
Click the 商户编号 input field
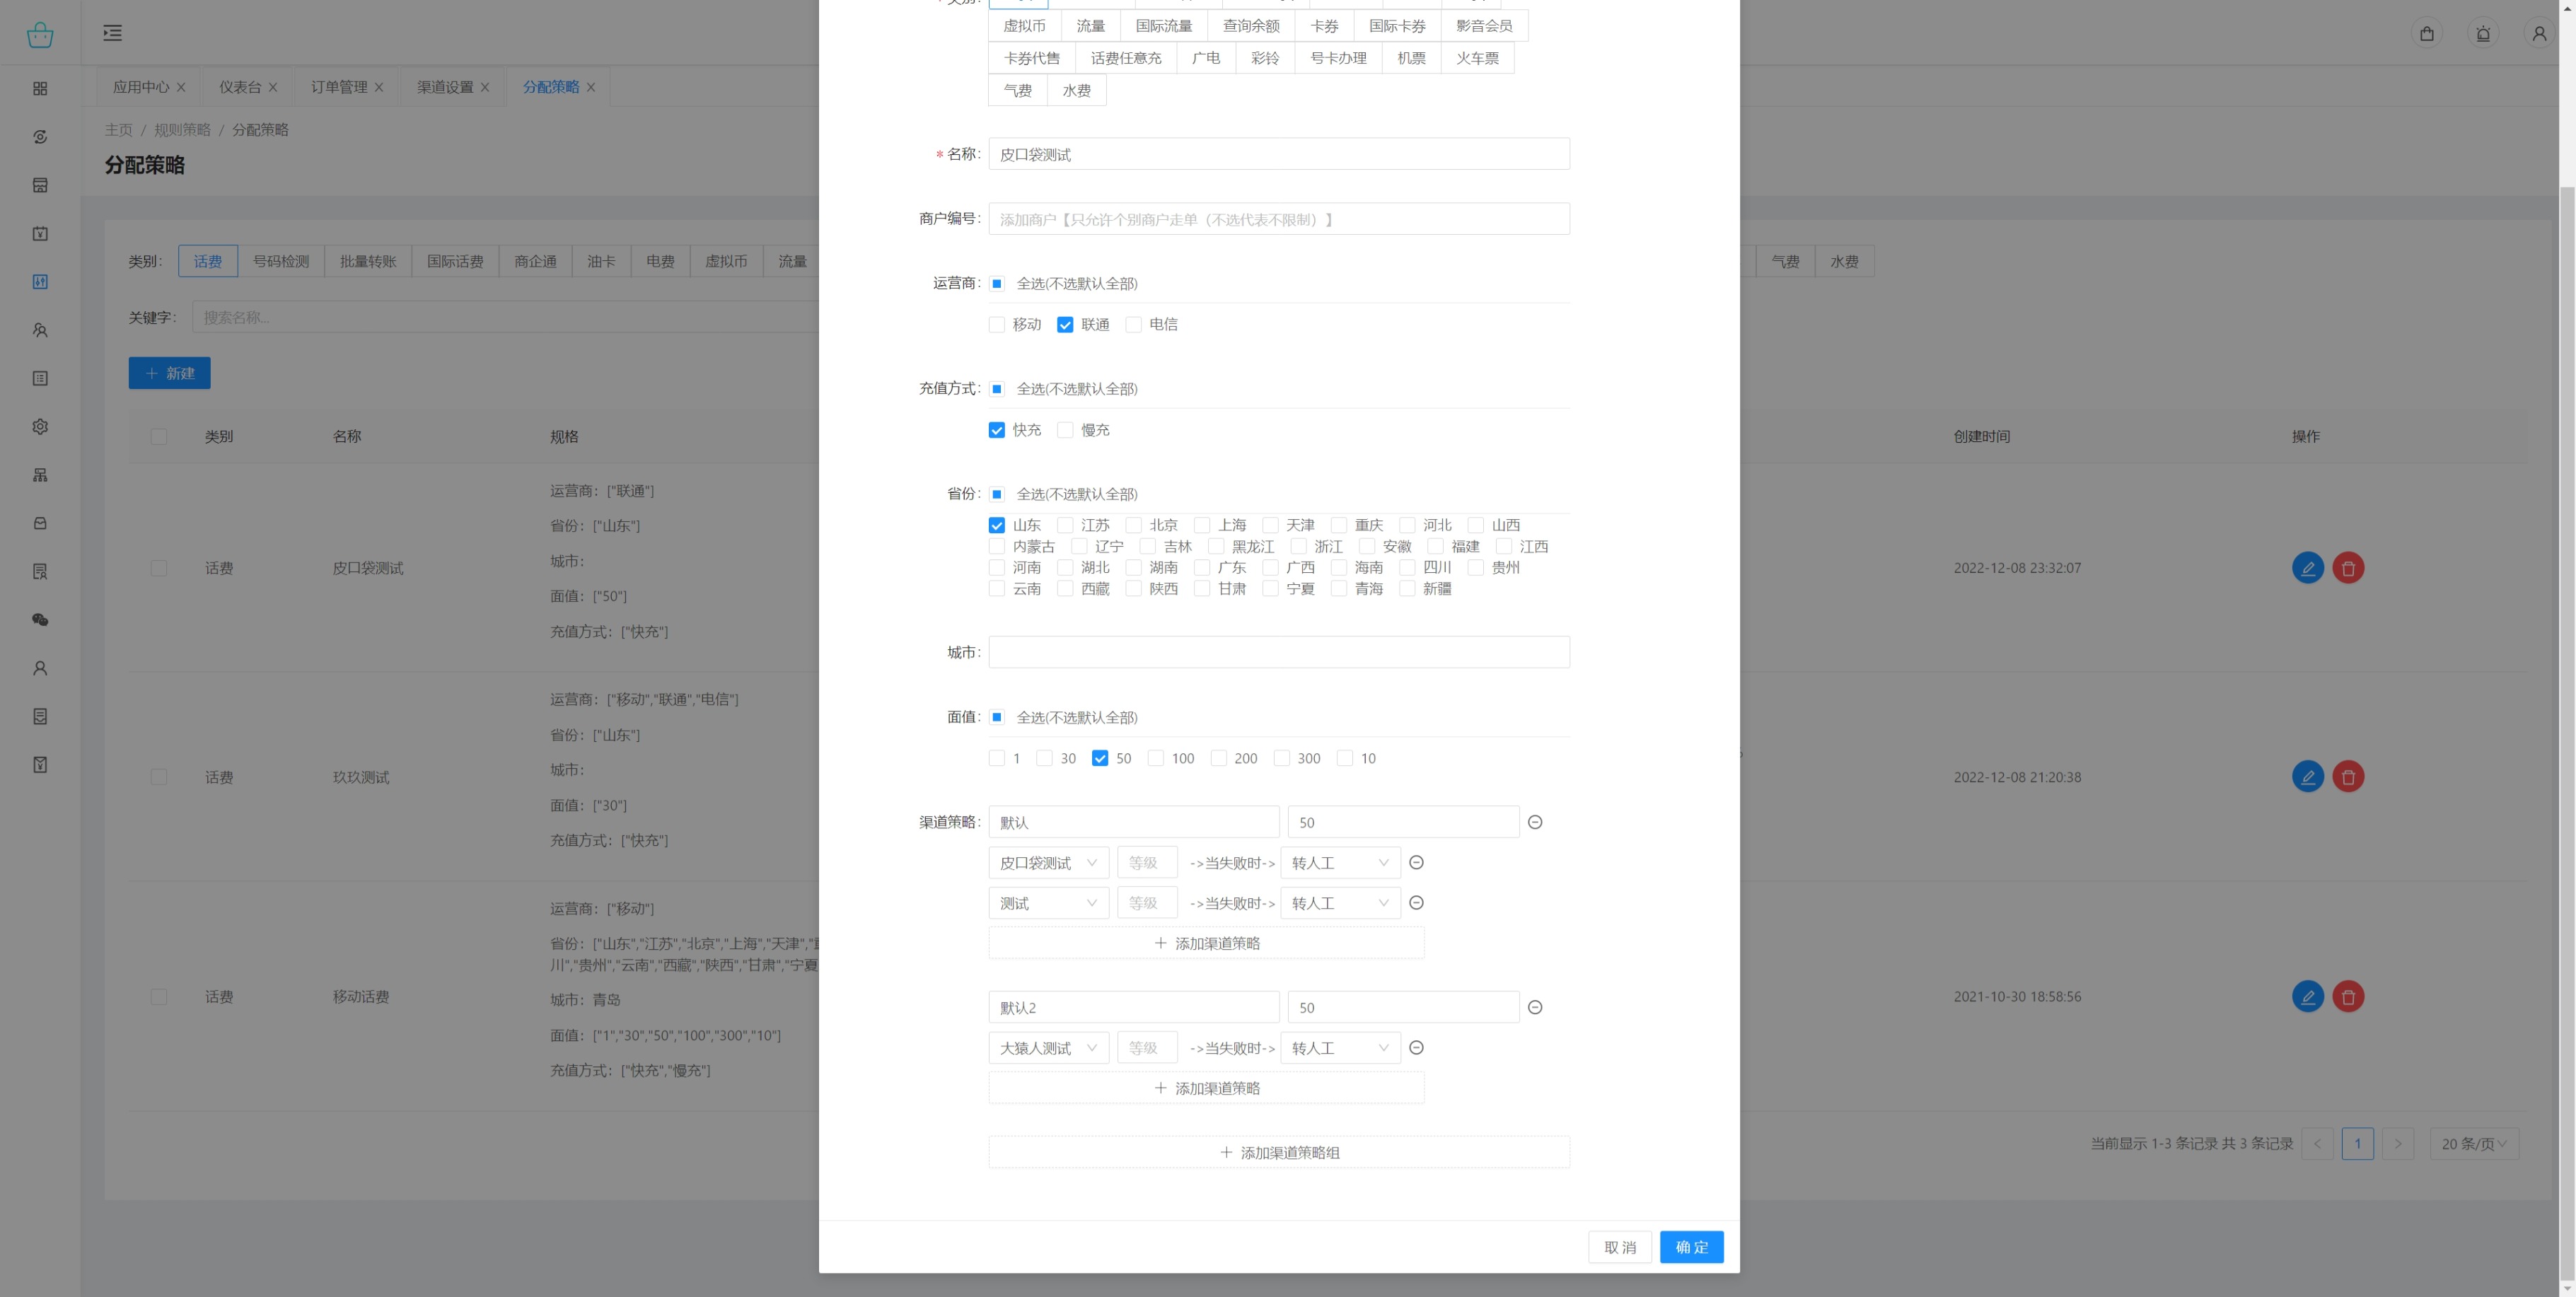pos(1279,219)
